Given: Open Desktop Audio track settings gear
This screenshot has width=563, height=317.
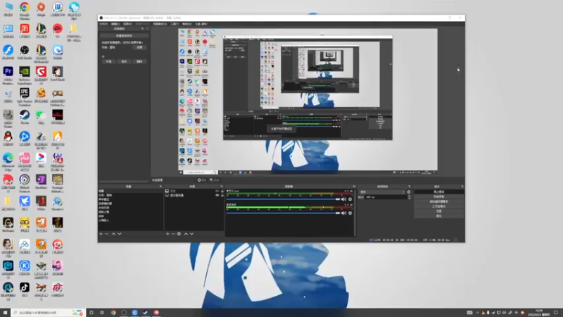Looking at the screenshot, I should coord(350,213).
